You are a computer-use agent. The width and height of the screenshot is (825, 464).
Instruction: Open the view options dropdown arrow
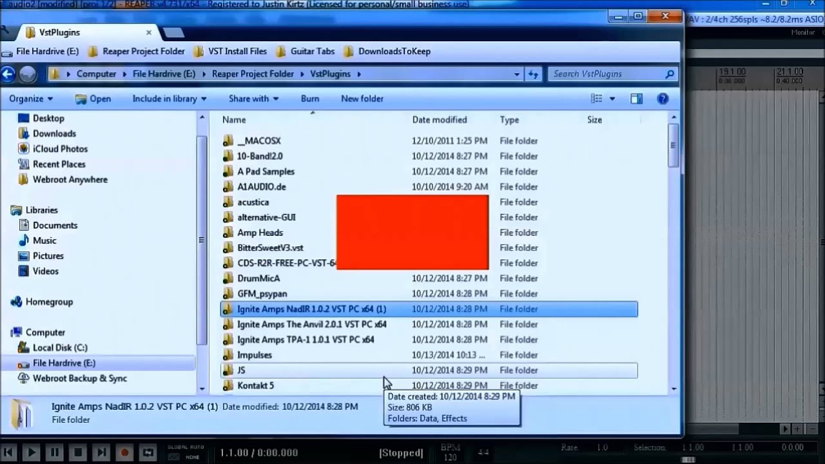click(x=612, y=99)
